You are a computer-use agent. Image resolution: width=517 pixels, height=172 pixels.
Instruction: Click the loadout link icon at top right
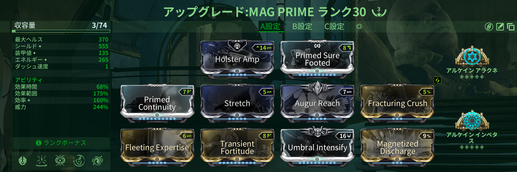pos(489,27)
